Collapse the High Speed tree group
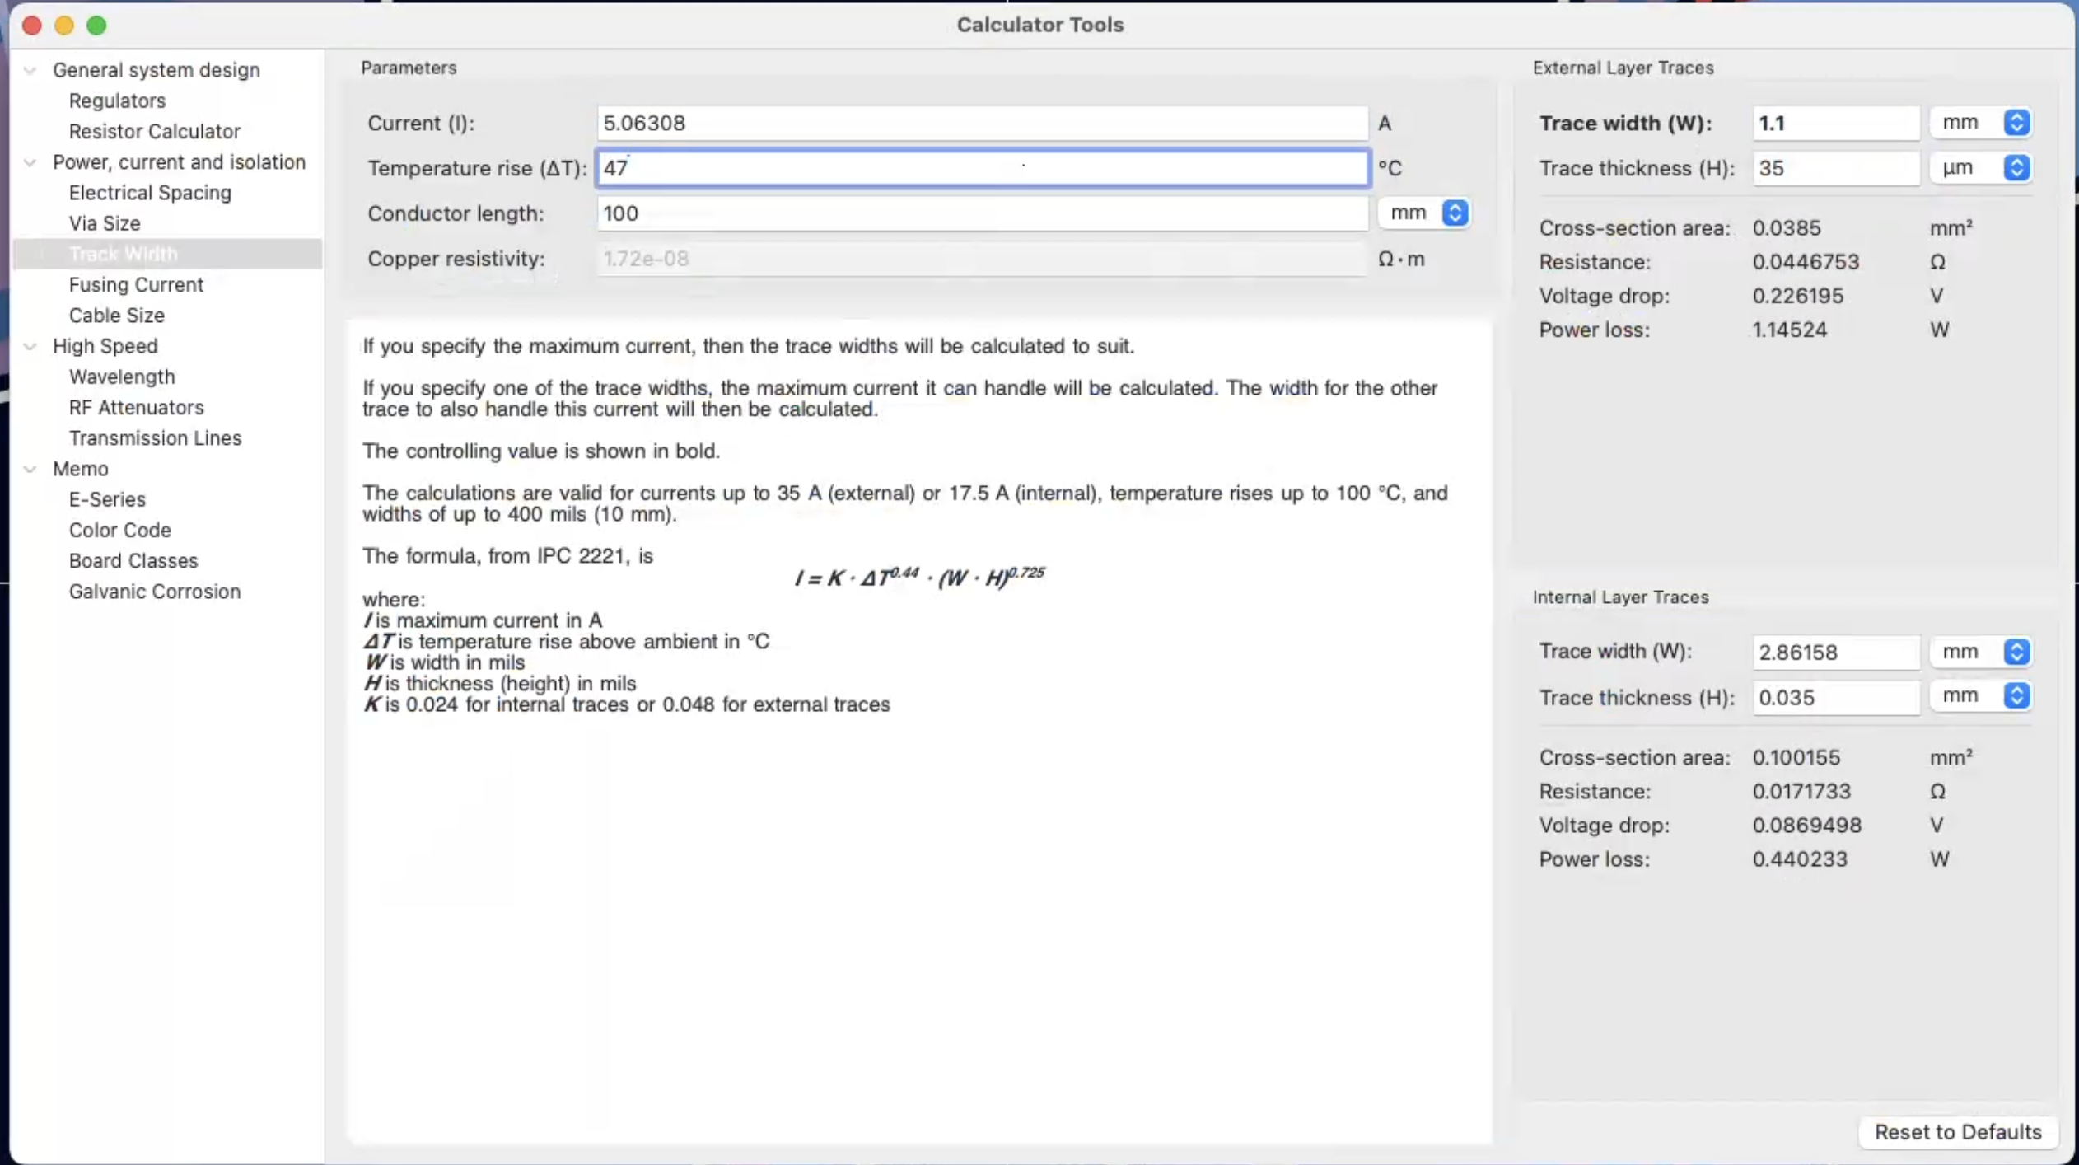 pos(30,347)
